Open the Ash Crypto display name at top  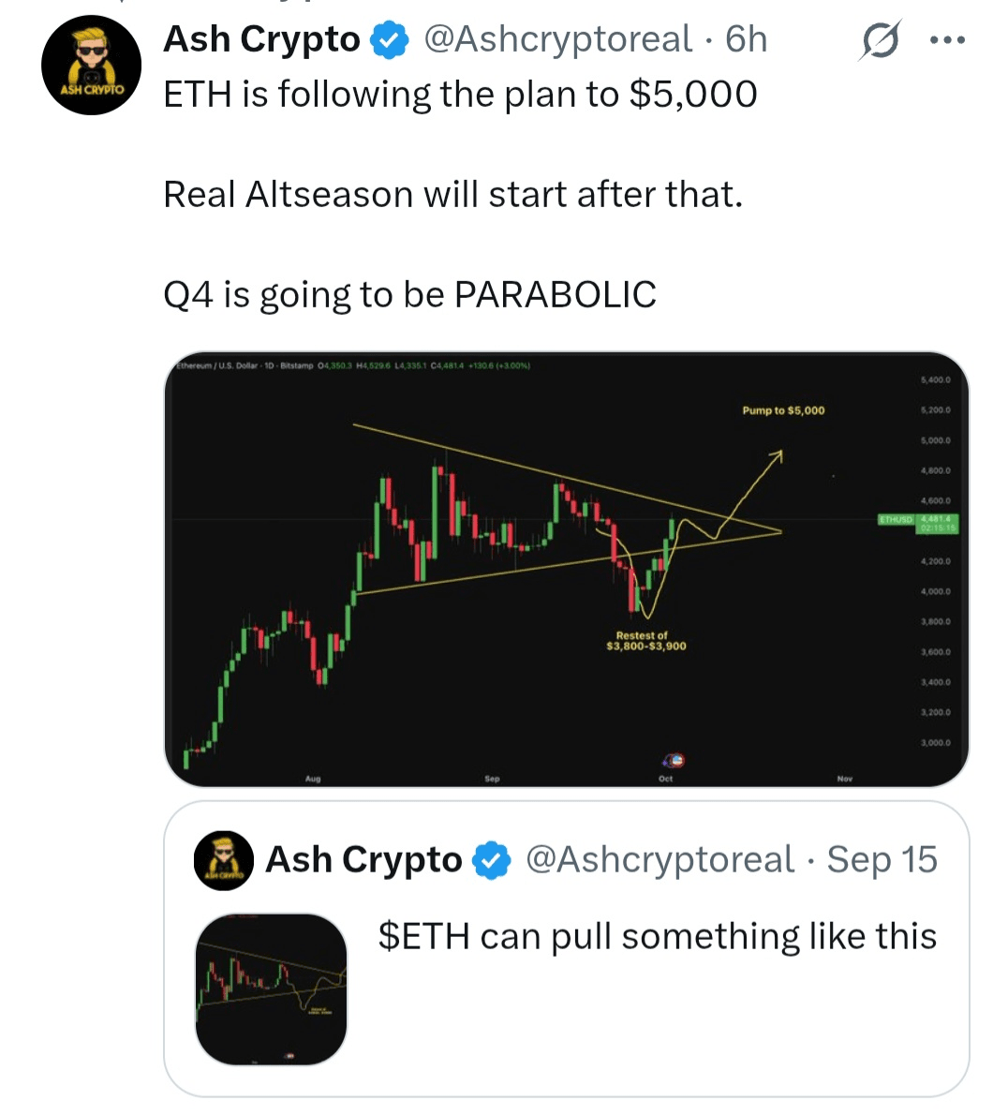coord(261,39)
